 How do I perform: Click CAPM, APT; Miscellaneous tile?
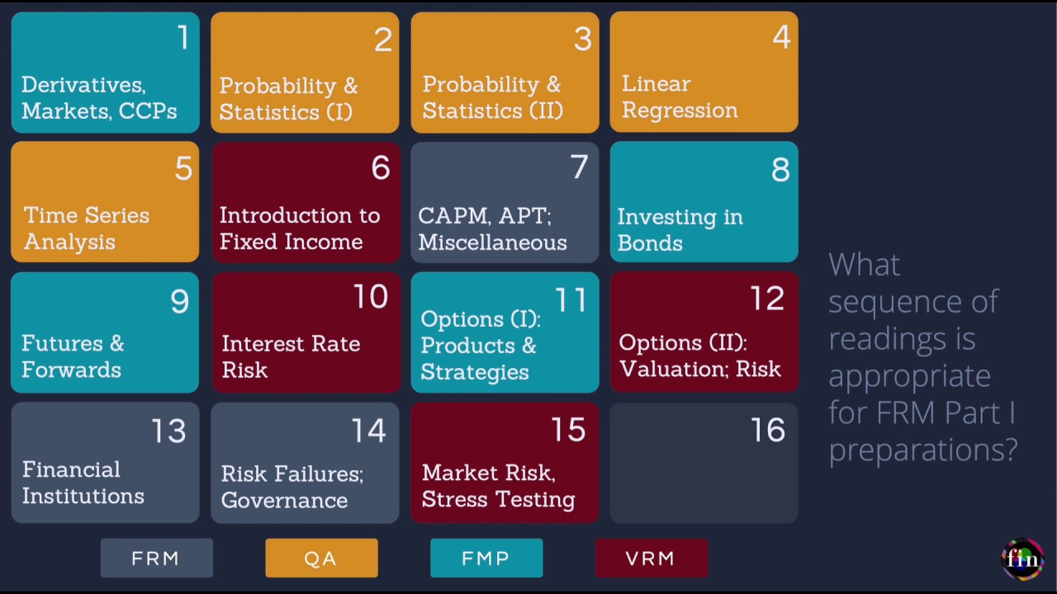(x=505, y=202)
